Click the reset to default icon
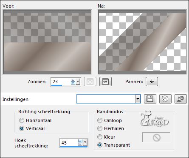Viewport: 189px width, 158px height. point(181,99)
